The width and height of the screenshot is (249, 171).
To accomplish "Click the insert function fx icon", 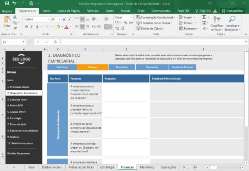I will coord(56,42).
